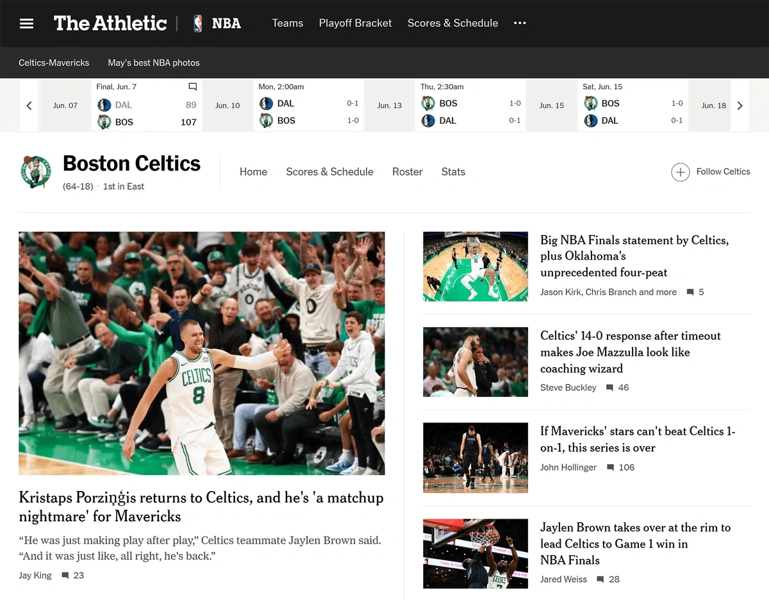Select the Jun. 18 date divider
The width and height of the screenshot is (769, 609).
[714, 106]
